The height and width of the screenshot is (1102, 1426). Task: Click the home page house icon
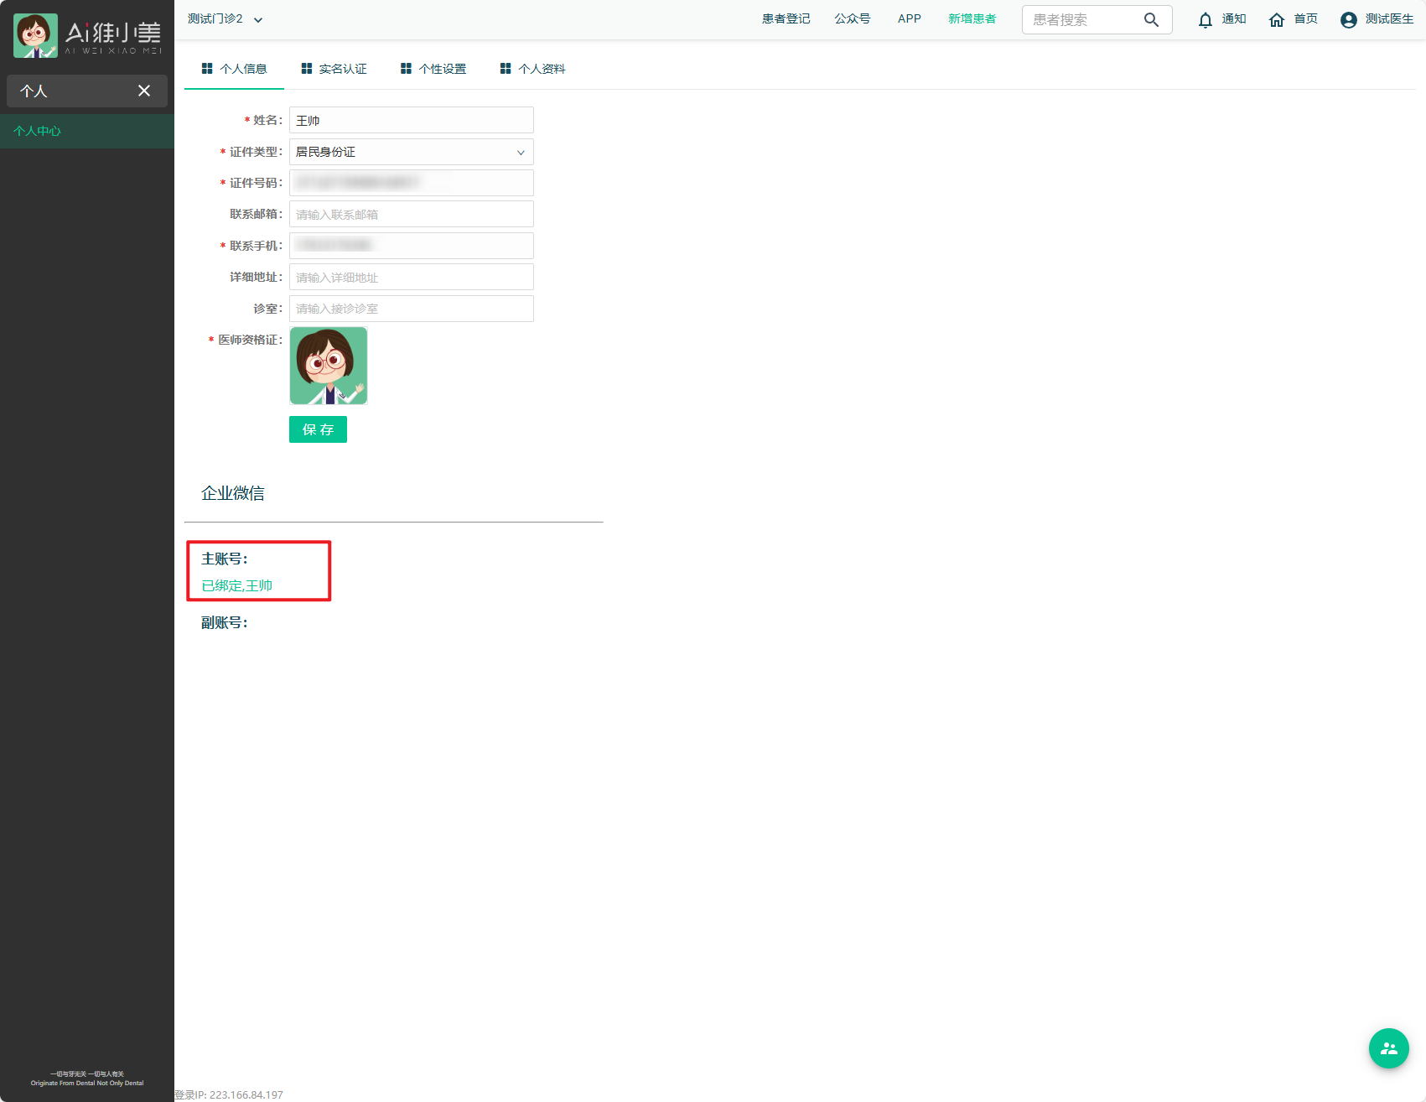pyautogui.click(x=1276, y=20)
